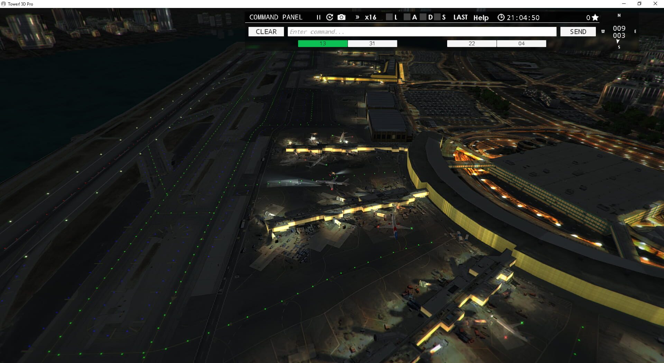Viewport: 664px width, 363px height.
Task: Take a screenshot with the camera icon
Action: 341,17
